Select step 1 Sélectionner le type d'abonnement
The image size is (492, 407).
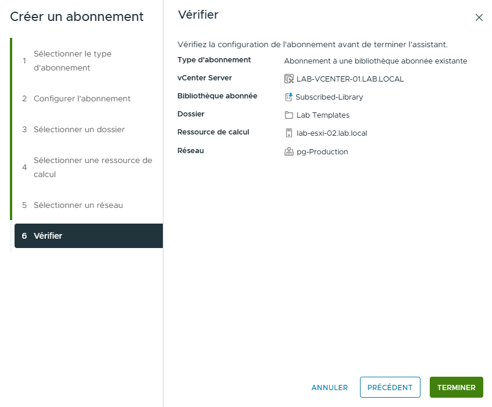coord(73,60)
